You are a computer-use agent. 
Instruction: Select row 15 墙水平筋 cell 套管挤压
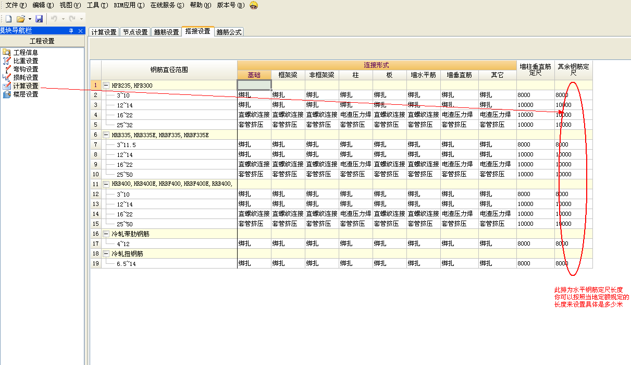click(424, 224)
